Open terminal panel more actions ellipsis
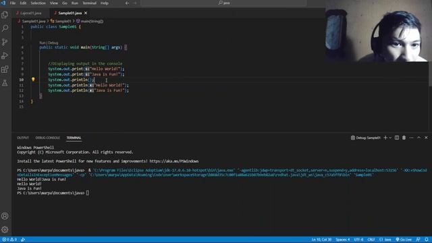The image size is (432, 243). 411,138
